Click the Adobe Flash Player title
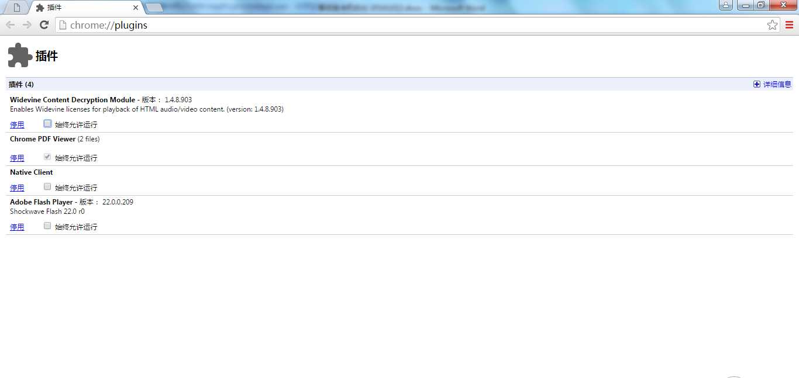The image size is (799, 378). [x=42, y=202]
